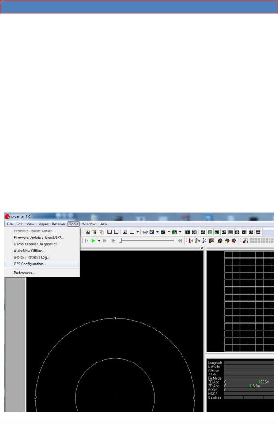Open the View menu
The width and height of the screenshot is (278, 424).
point(30,224)
